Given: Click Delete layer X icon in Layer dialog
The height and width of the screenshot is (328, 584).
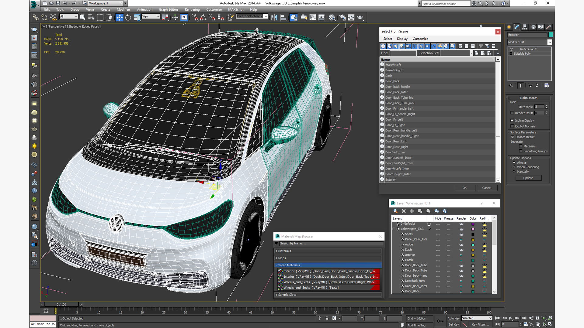Looking at the screenshot, I should [404, 211].
